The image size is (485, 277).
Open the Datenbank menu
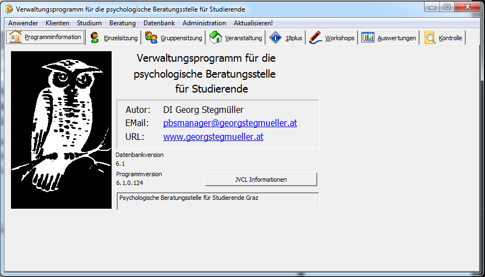click(159, 23)
